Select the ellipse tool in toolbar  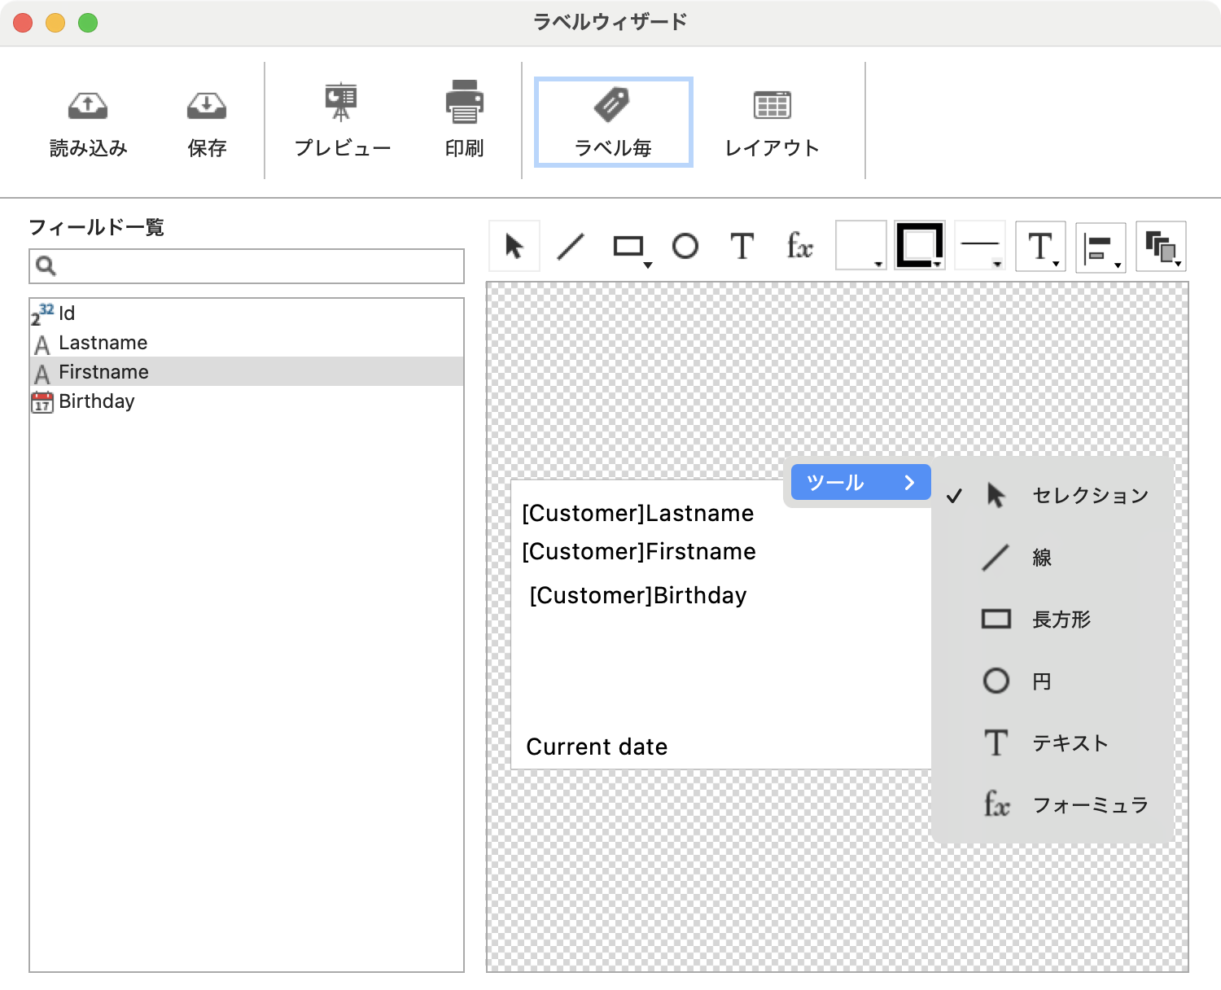[685, 246]
